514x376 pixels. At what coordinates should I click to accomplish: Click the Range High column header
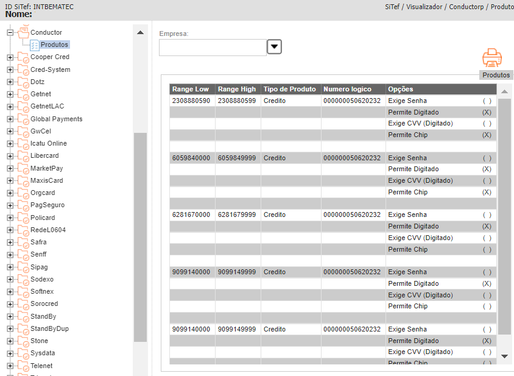[237, 89]
